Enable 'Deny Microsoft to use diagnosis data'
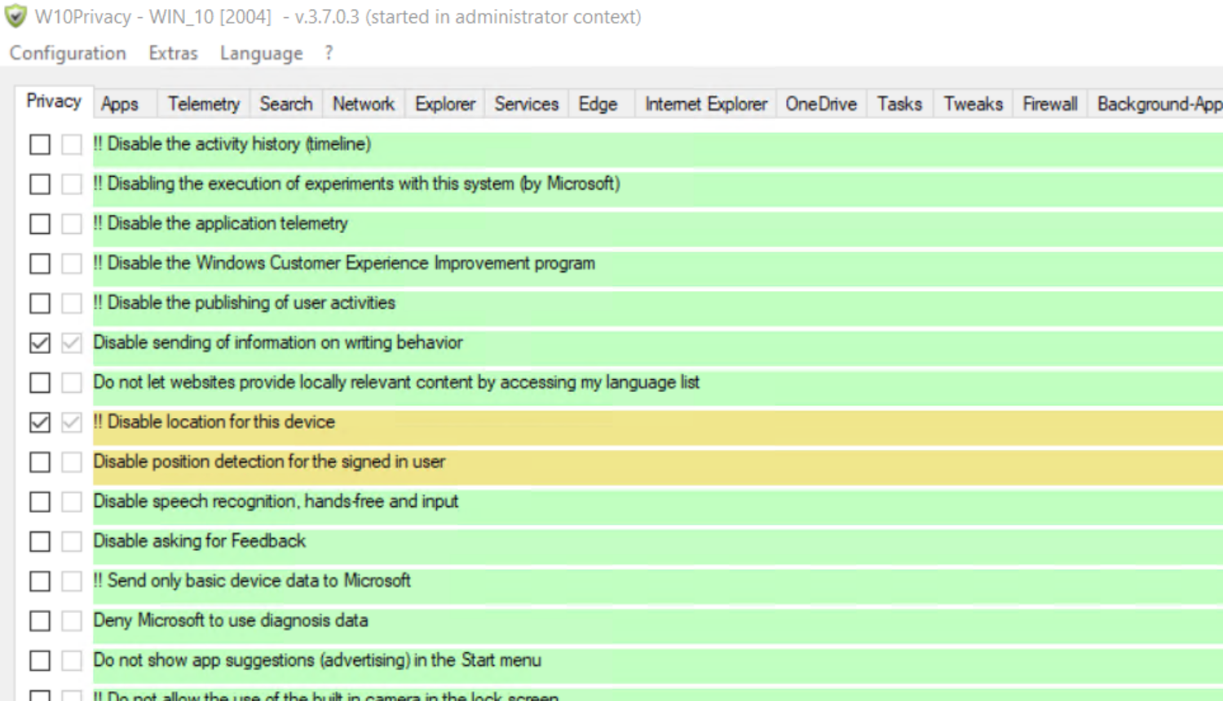This screenshot has height=701, width=1223. click(x=39, y=620)
